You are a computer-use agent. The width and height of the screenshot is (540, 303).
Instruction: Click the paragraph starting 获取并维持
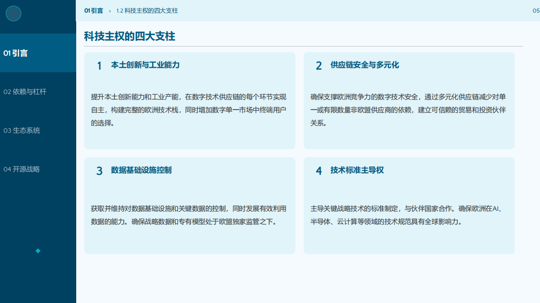coord(189,215)
